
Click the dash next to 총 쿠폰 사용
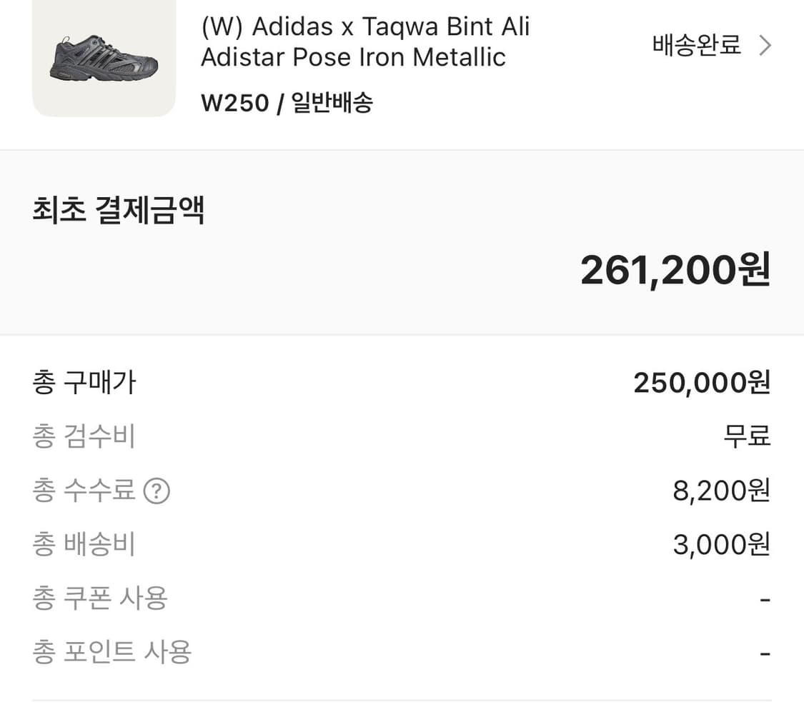[765, 598]
